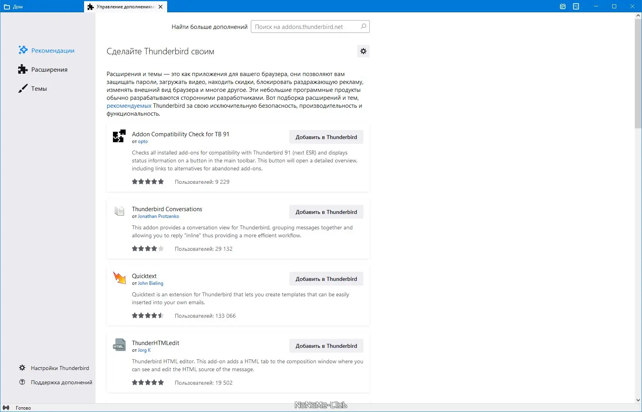Follow the рекомендуемых link in description
642x412 pixels.
click(129, 106)
